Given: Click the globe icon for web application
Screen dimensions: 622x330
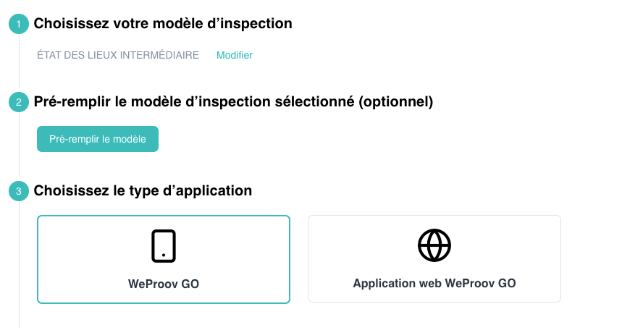Looking at the screenshot, I should coord(434,245).
